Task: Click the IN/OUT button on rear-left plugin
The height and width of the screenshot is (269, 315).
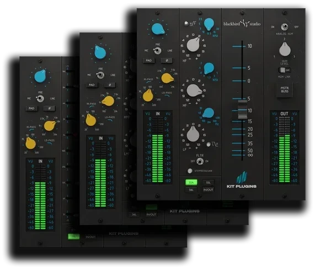Action: pyautogui.click(x=90, y=237)
